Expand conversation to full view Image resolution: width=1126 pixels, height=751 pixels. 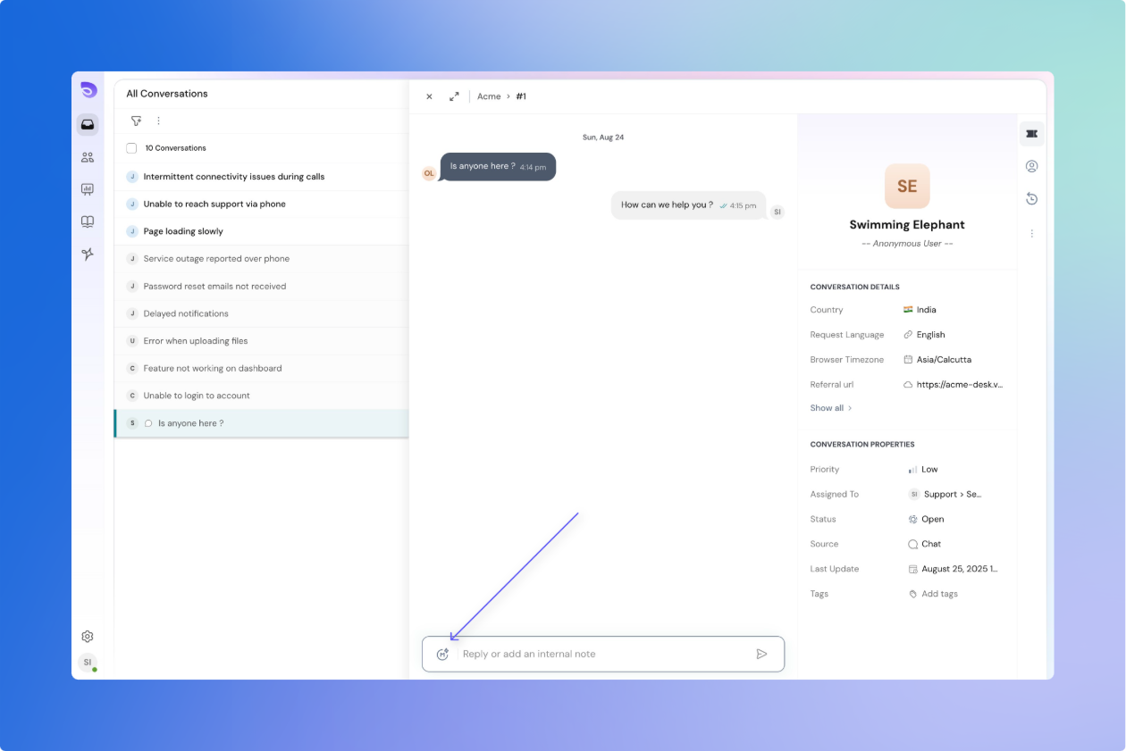click(454, 96)
